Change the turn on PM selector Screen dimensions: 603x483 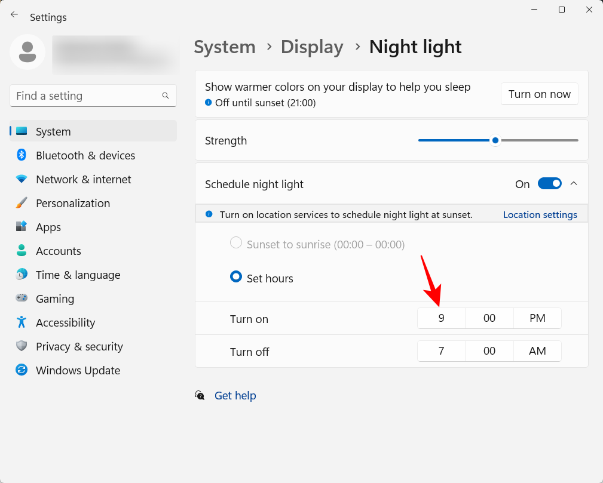[x=537, y=318]
